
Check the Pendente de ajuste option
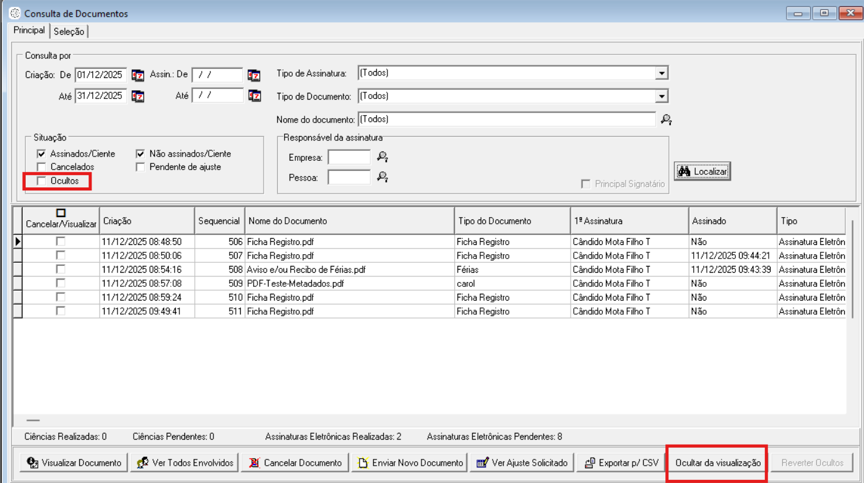point(140,167)
